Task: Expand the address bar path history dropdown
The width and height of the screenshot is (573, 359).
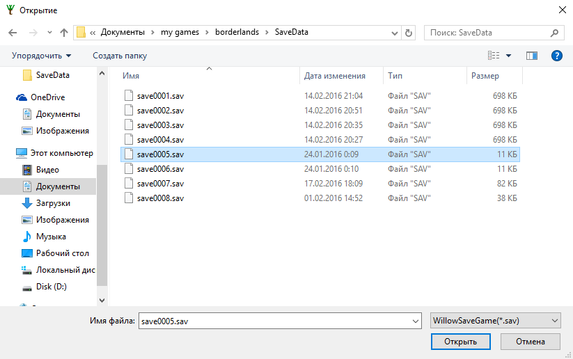Action: click(x=394, y=33)
